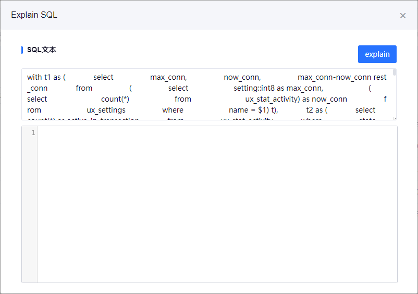Click the "ux_settings" word in SQL text
Screen dimensions: 418x294
click(x=106, y=110)
